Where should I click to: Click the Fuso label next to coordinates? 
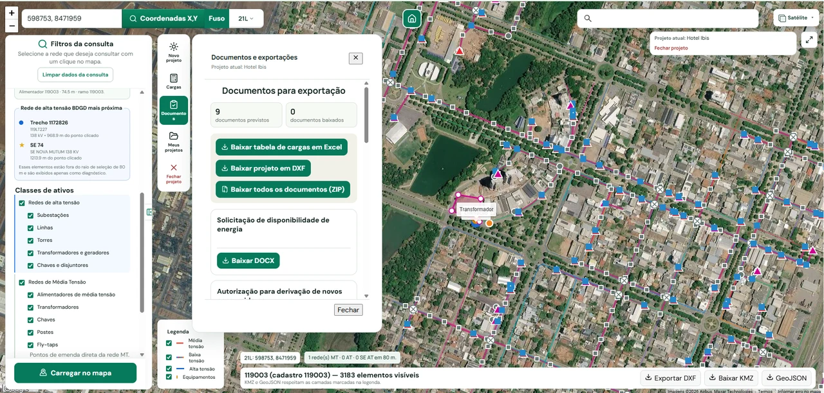click(x=217, y=19)
